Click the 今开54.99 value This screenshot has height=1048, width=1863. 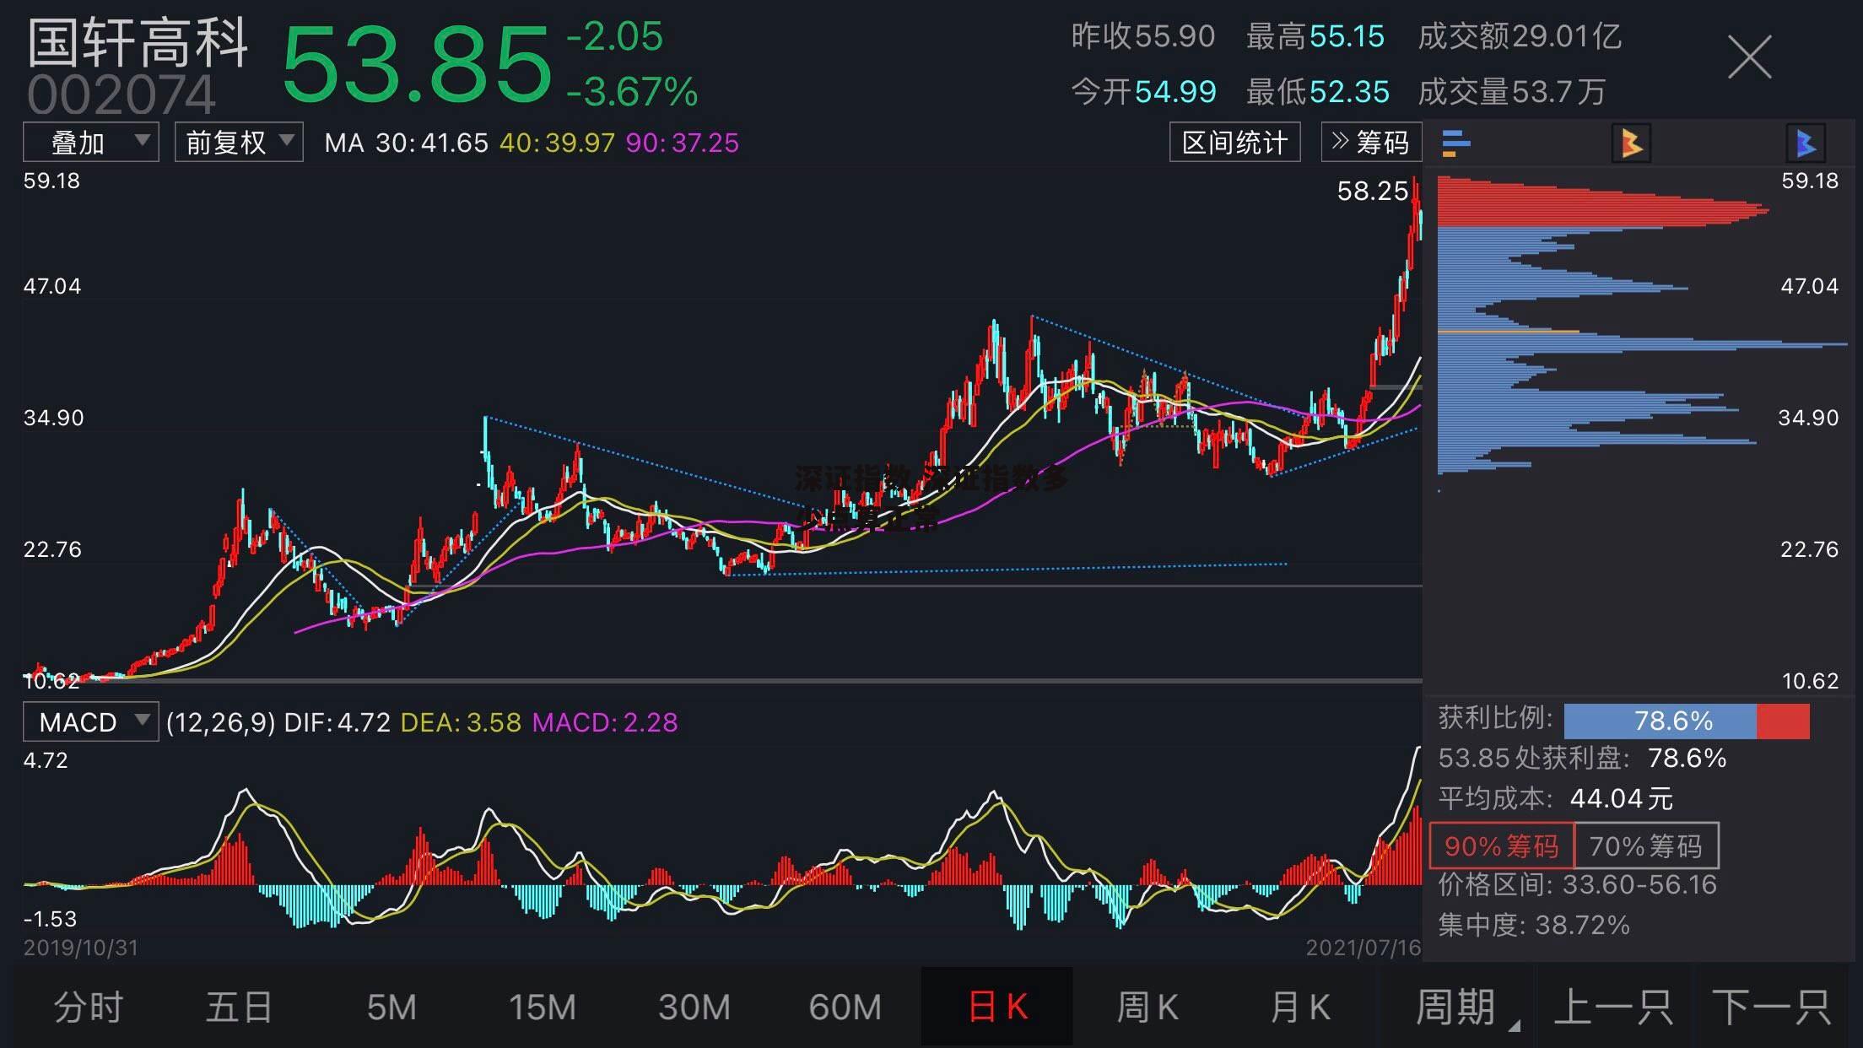click(x=1143, y=91)
